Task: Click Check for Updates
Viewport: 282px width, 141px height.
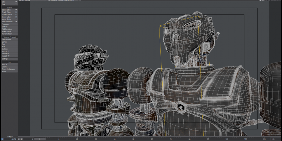Action: pos(9,69)
